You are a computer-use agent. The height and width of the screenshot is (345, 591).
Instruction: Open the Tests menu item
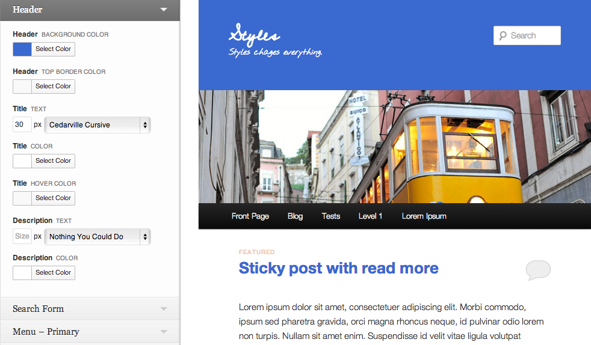coord(331,216)
